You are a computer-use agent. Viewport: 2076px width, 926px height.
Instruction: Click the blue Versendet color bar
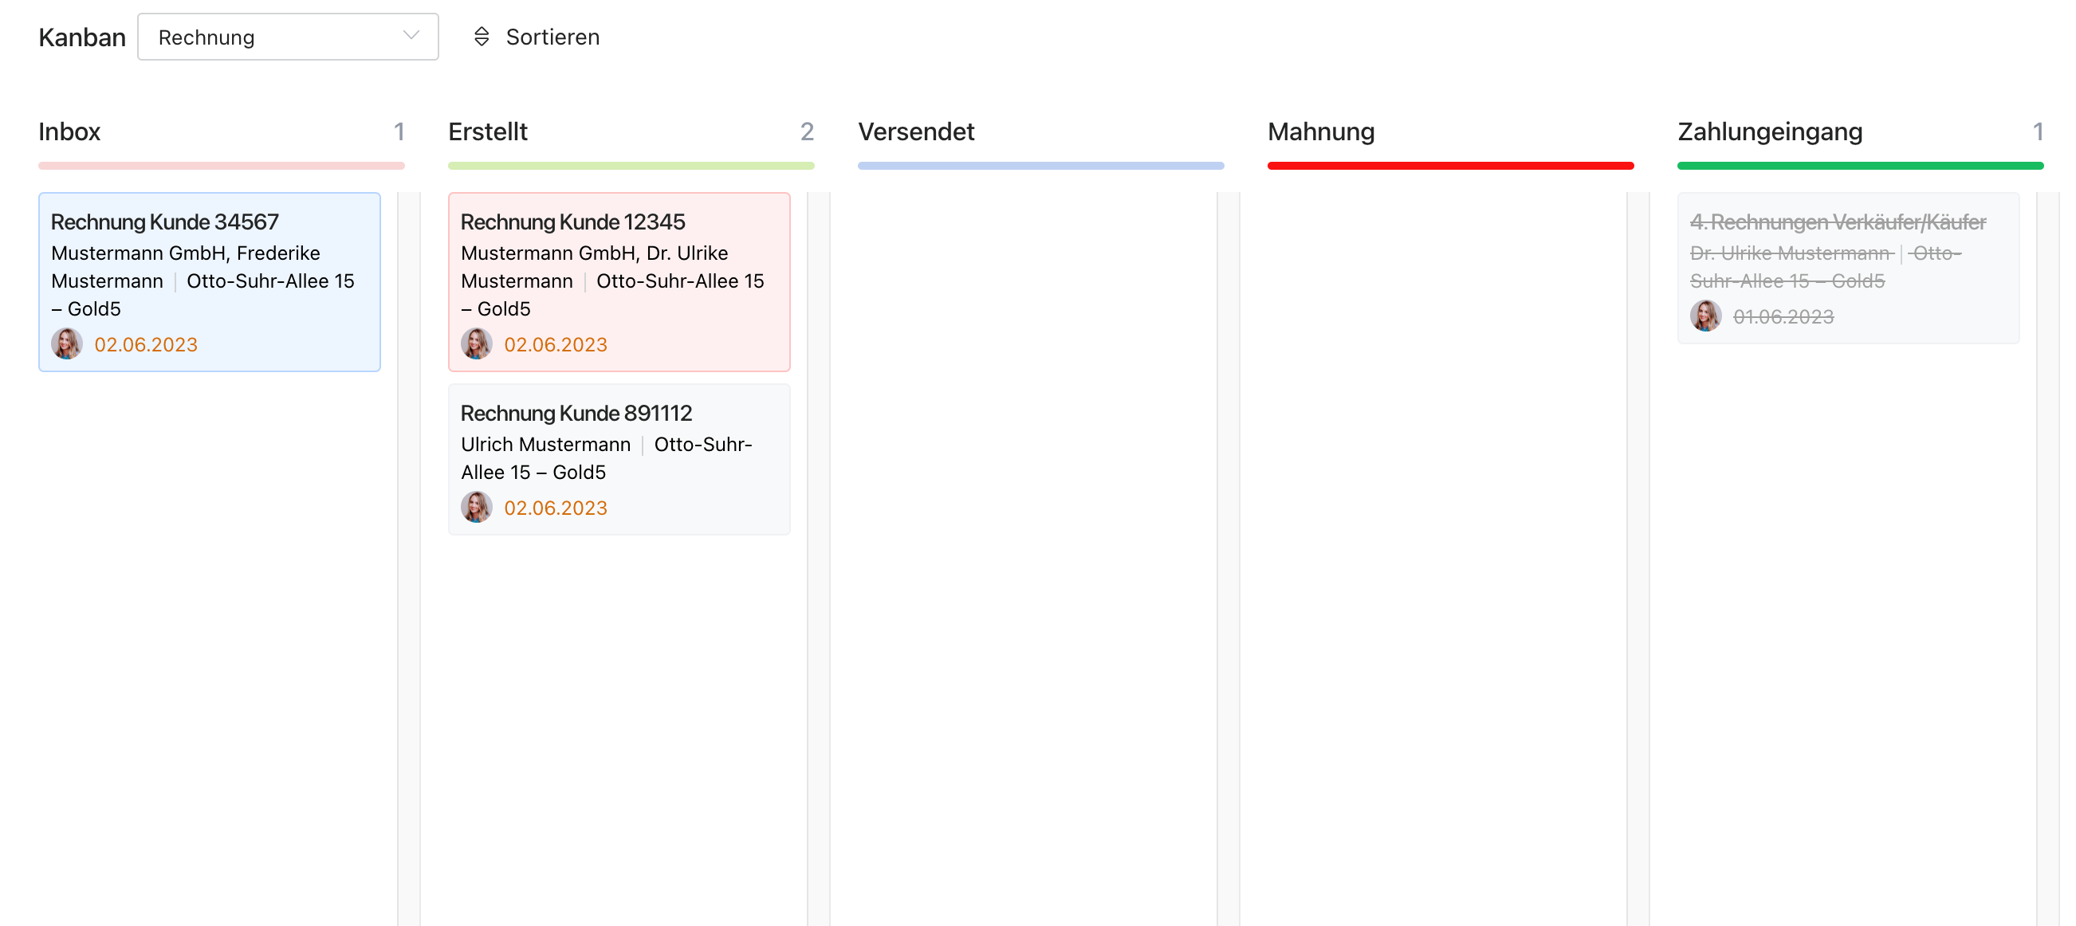(x=1040, y=166)
